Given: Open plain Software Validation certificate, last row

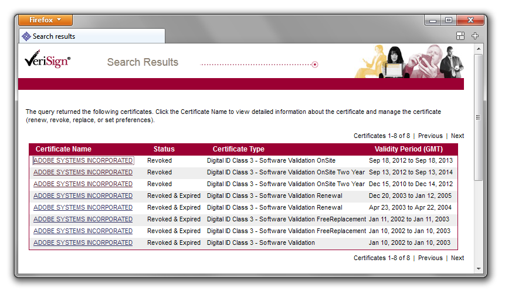Looking at the screenshot, I should pos(83,243).
